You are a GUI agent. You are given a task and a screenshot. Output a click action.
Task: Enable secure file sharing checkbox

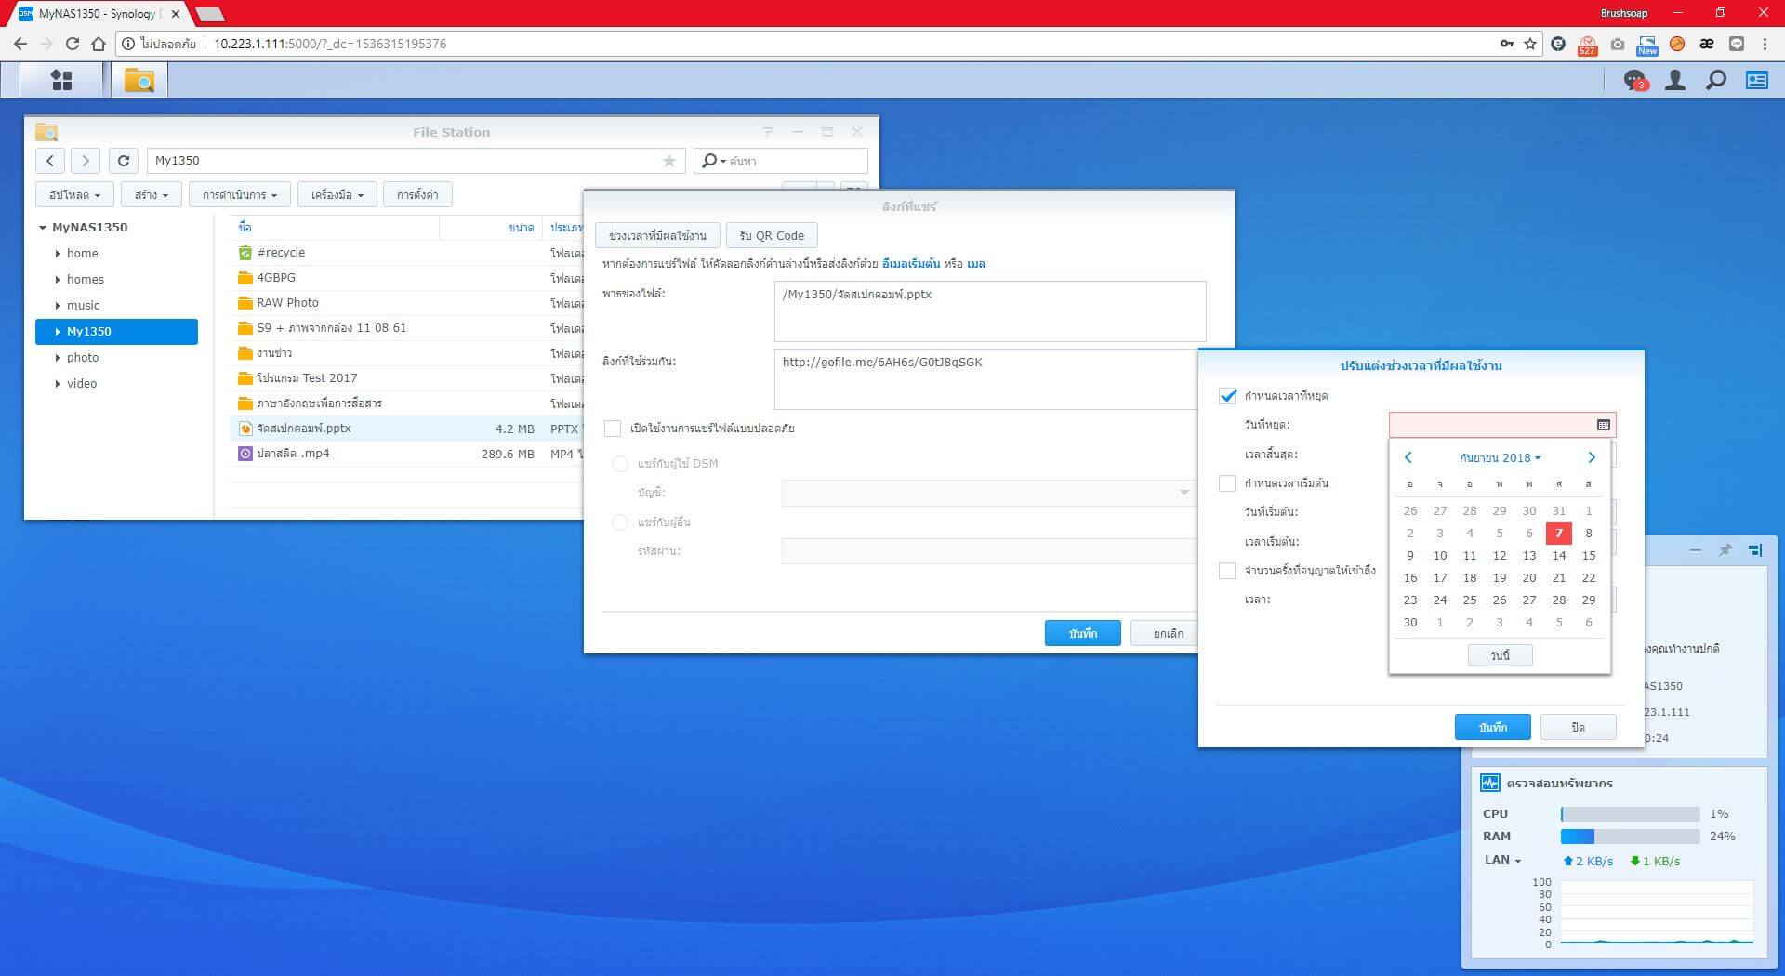[x=612, y=429]
